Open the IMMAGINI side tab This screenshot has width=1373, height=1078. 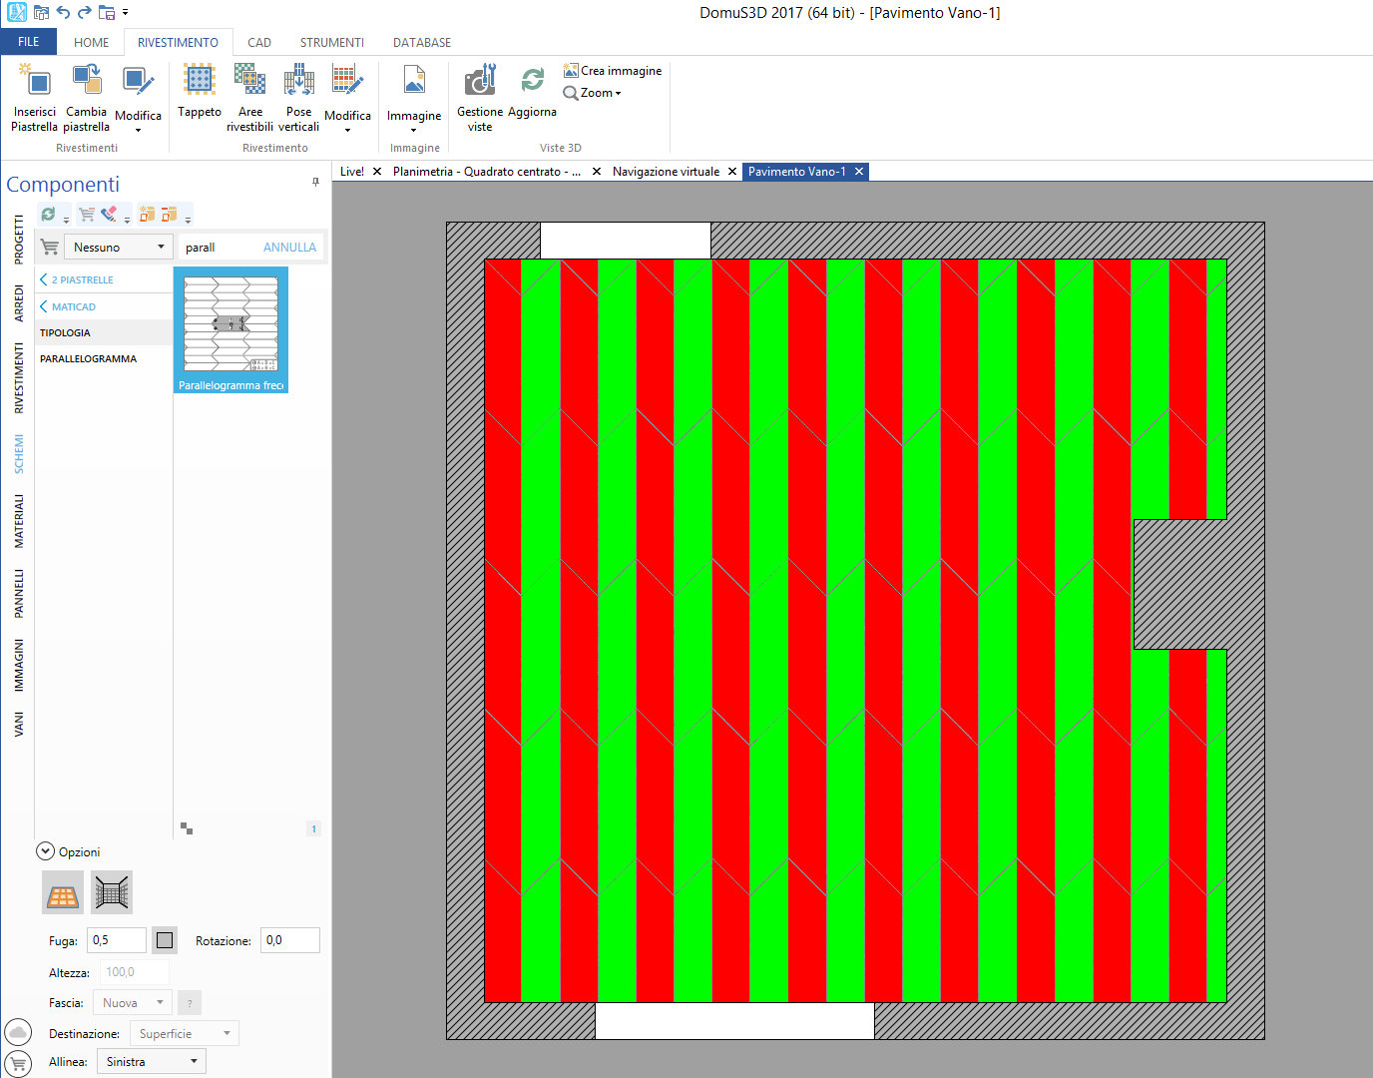click(x=19, y=666)
